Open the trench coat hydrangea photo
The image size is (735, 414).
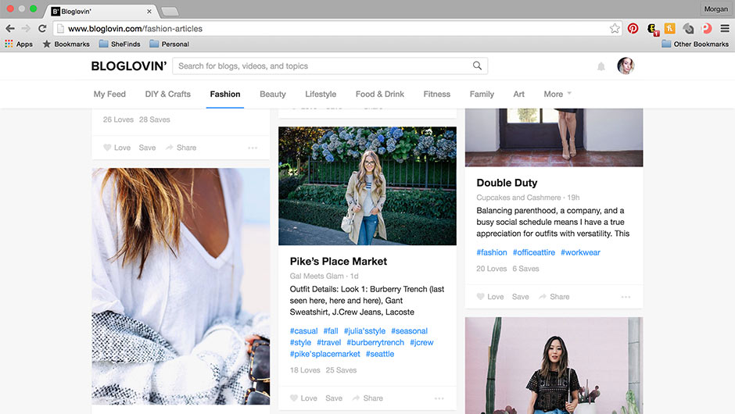367,186
